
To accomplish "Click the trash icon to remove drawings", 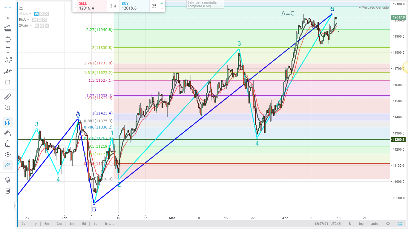I will [8, 191].
